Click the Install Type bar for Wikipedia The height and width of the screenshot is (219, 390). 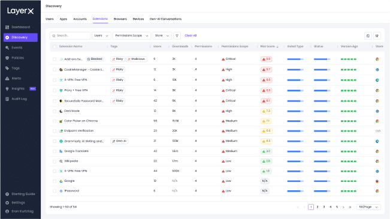pos(295,162)
